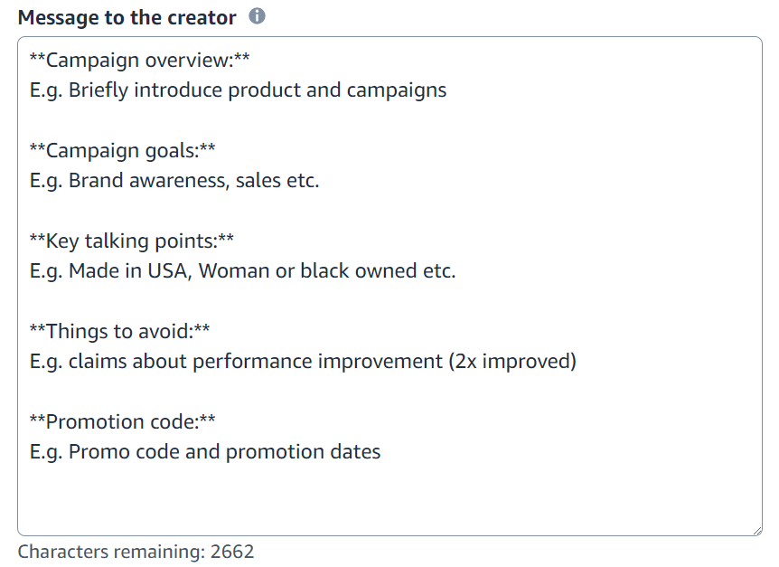The image size is (779, 567).
Task: Click the blank line above '**Things to avoid:**'
Action: click(x=390, y=301)
